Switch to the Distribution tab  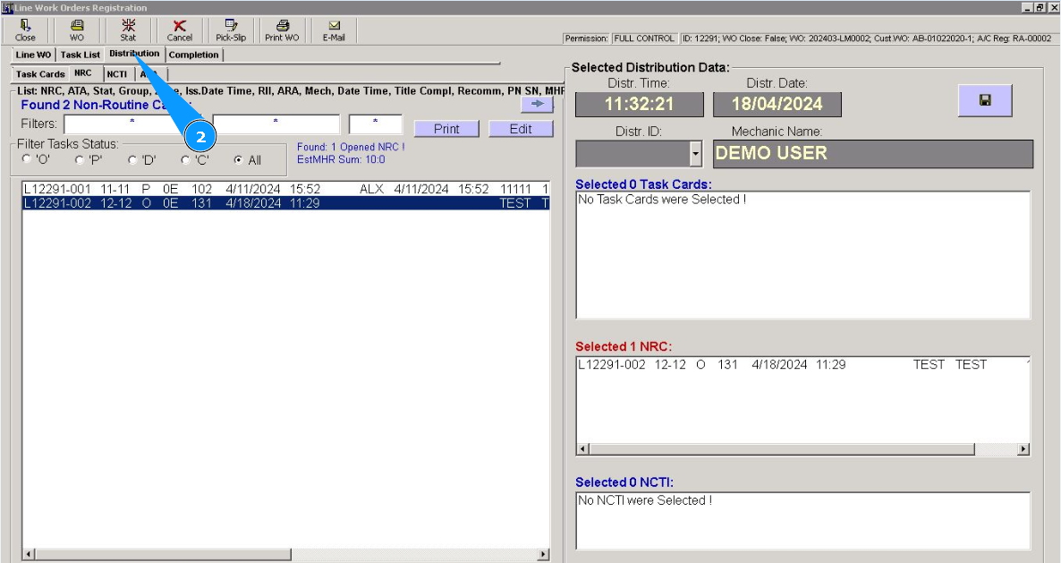coord(134,54)
